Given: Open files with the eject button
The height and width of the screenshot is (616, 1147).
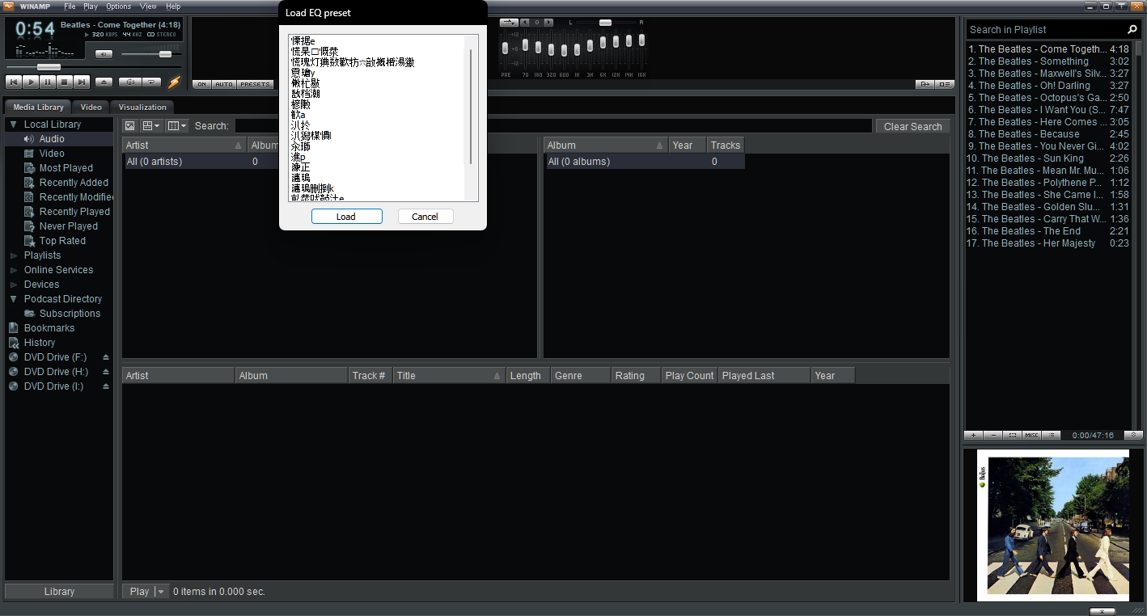Looking at the screenshot, I should pos(104,82).
